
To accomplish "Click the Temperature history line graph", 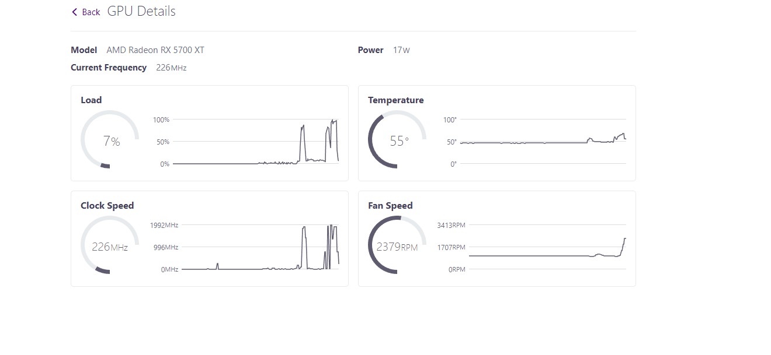I will (x=543, y=142).
